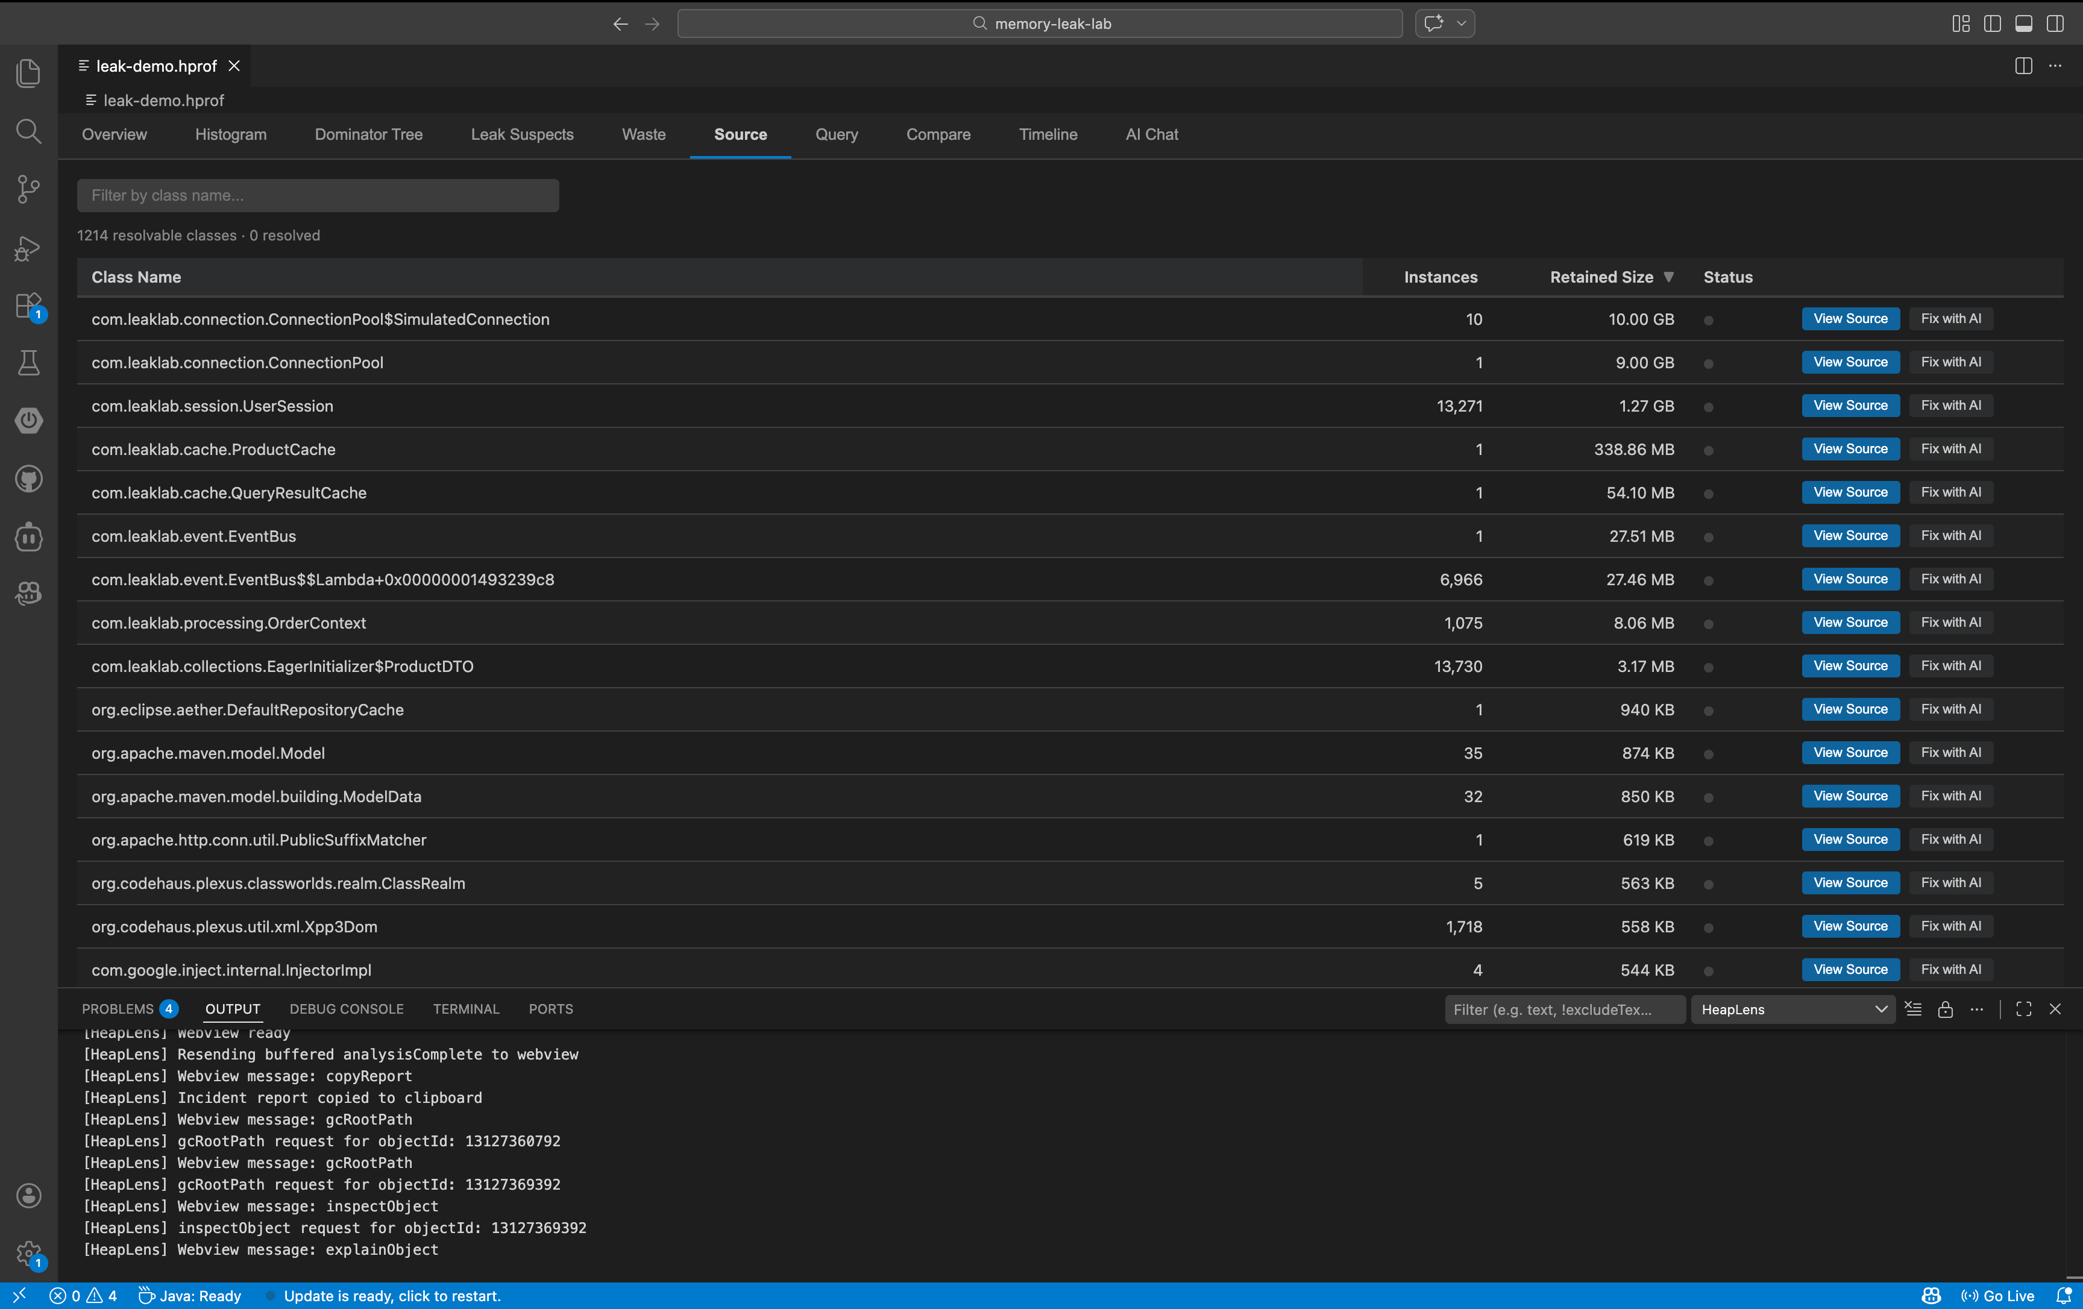The height and width of the screenshot is (1309, 2083).
Task: Open the Search view in the activity bar
Action: (x=28, y=131)
